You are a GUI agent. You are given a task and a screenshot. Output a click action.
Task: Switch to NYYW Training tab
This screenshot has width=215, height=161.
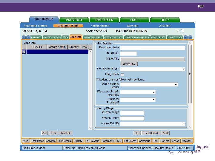click(52, 38)
